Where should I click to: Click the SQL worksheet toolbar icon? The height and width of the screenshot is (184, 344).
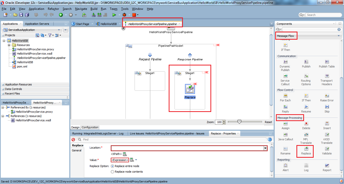(84, 15)
